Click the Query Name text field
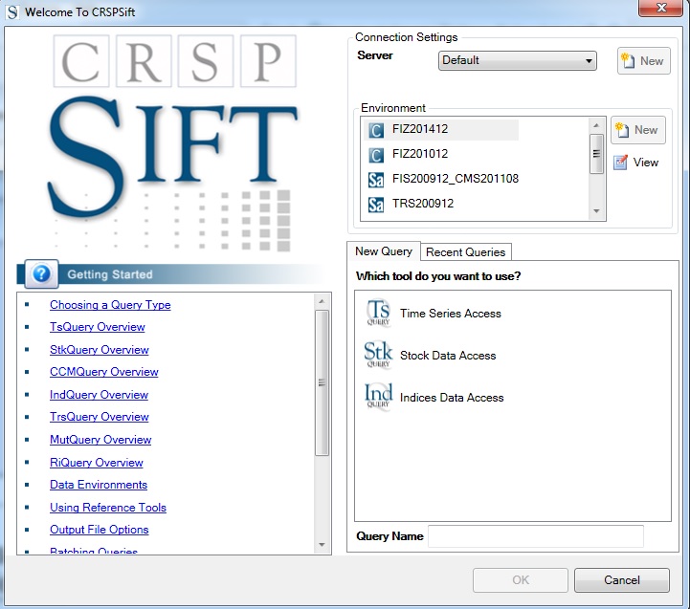The width and height of the screenshot is (690, 609). pyautogui.click(x=535, y=536)
